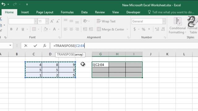This screenshot has height=111, width=198.
Task: Open Merge & Center dropdown arrow
Action: coord(127,29)
